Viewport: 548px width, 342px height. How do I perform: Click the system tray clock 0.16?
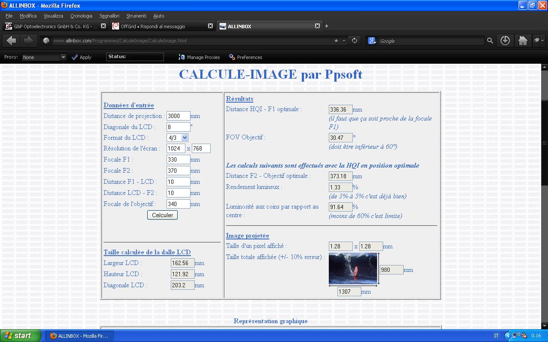tap(536, 336)
